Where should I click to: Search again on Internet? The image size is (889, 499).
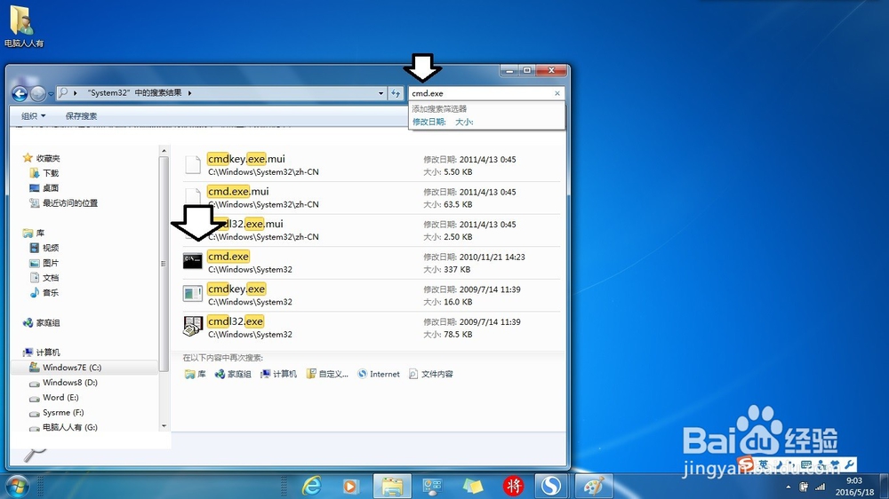(379, 375)
